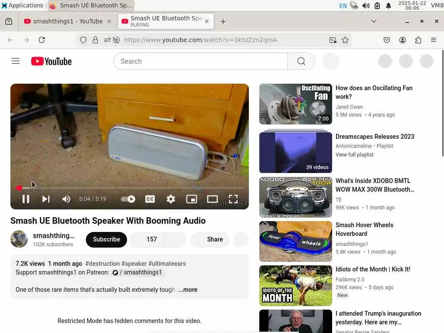Viewport: 444px width, 333px height.
Task: Pause the video with the pause button
Action: tap(26, 199)
